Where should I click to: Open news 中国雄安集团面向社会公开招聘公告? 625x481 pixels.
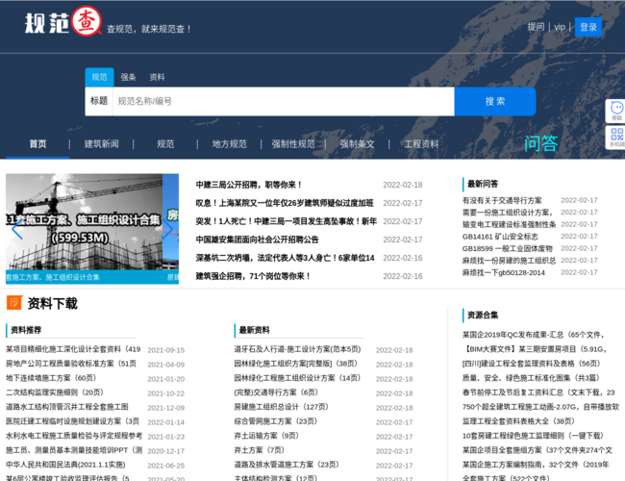click(x=257, y=240)
